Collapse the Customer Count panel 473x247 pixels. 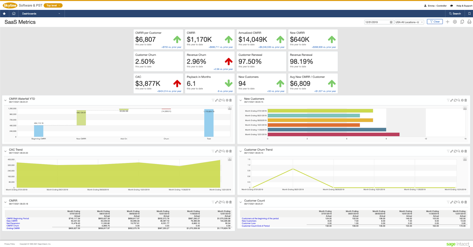click(241, 202)
